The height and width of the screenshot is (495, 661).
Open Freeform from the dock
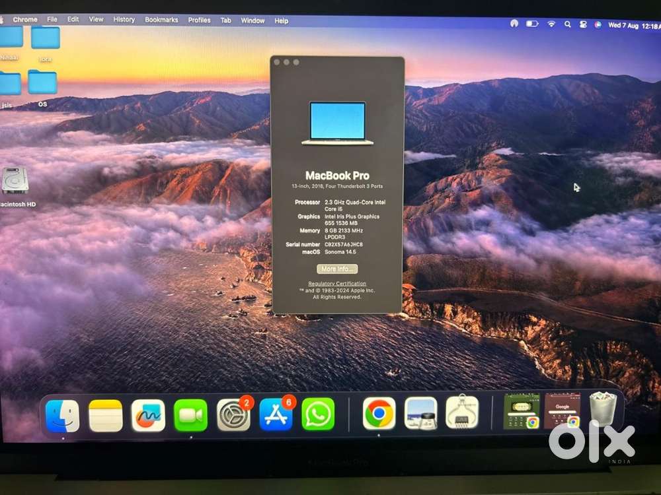point(148,416)
